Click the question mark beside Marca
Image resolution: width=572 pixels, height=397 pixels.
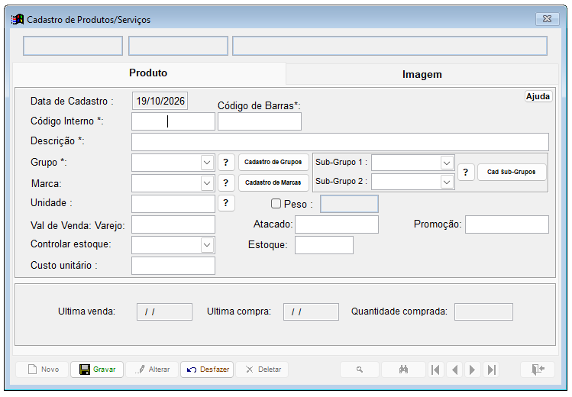pyautogui.click(x=226, y=183)
